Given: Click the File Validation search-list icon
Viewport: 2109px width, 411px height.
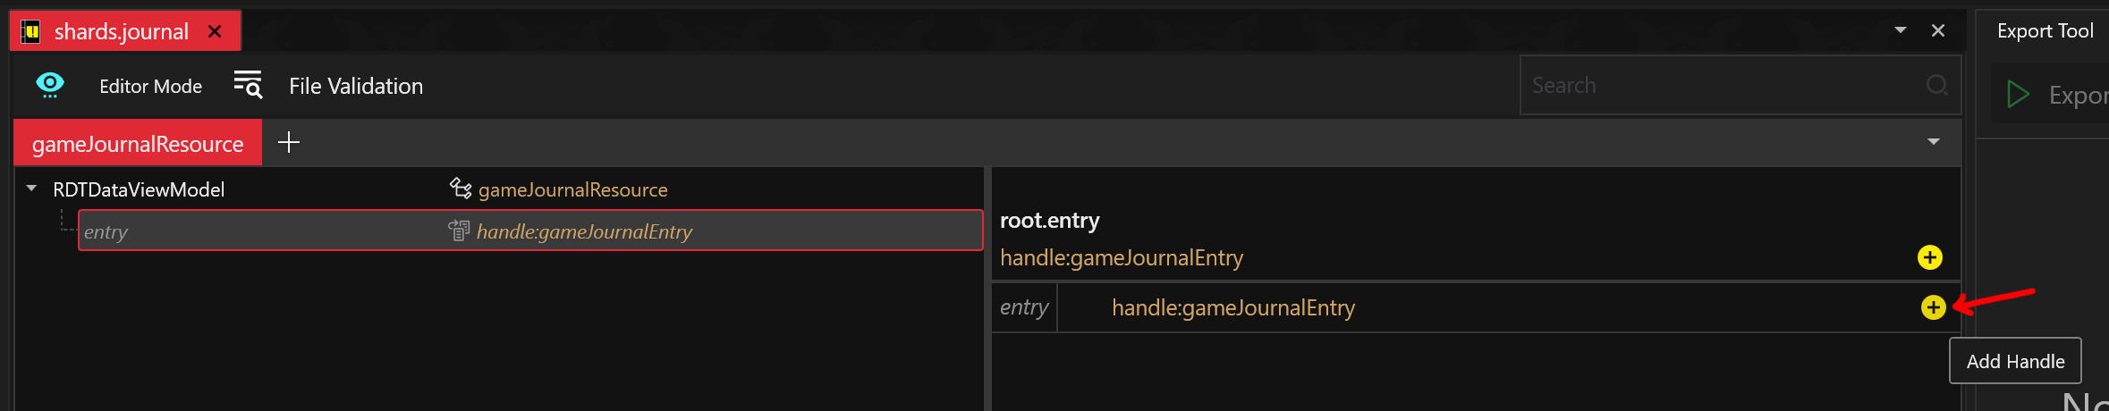Looking at the screenshot, I should pos(248,85).
